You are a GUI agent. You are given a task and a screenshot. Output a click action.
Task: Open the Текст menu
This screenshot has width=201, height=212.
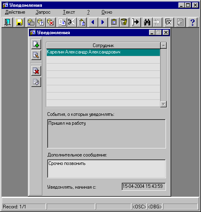[x=69, y=12]
